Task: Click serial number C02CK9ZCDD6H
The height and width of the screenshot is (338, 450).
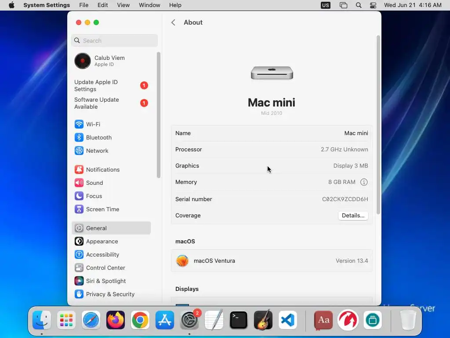Action: 345,199
